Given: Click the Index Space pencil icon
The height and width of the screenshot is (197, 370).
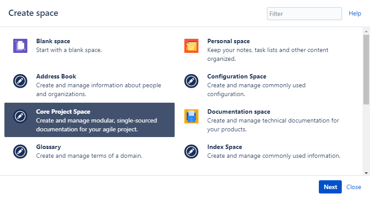Looking at the screenshot, I should pos(191,152).
